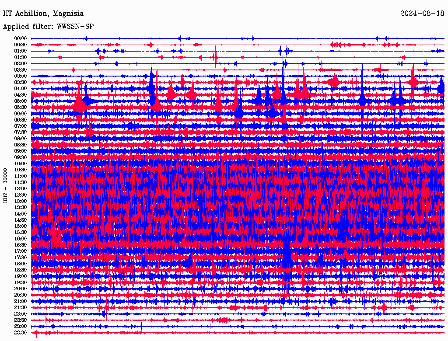Select the 02:00 time label

[20, 63]
